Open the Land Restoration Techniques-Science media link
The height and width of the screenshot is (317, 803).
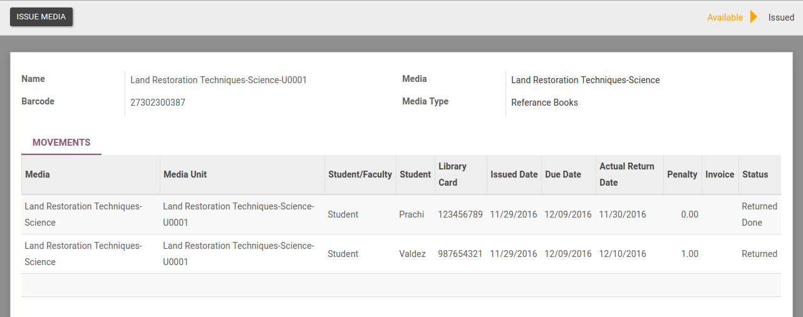(x=585, y=80)
